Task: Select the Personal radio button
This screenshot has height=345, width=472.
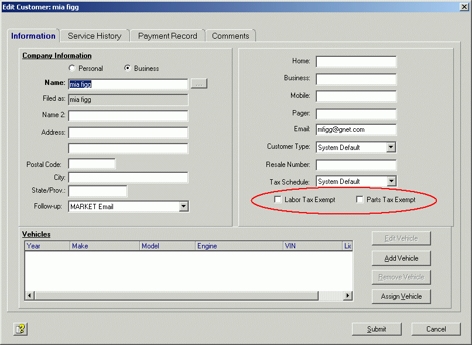Action: (72, 69)
